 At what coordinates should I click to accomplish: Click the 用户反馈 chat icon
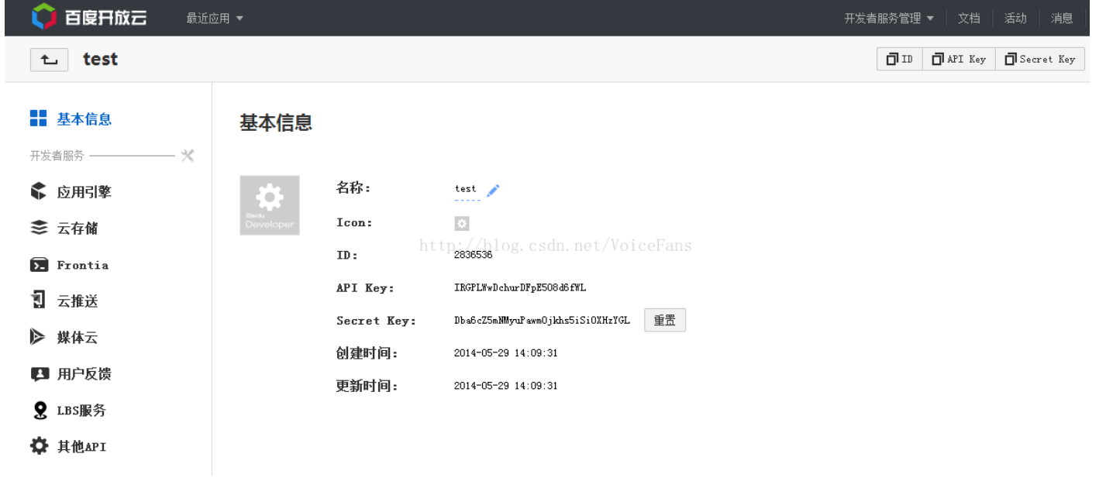point(39,374)
